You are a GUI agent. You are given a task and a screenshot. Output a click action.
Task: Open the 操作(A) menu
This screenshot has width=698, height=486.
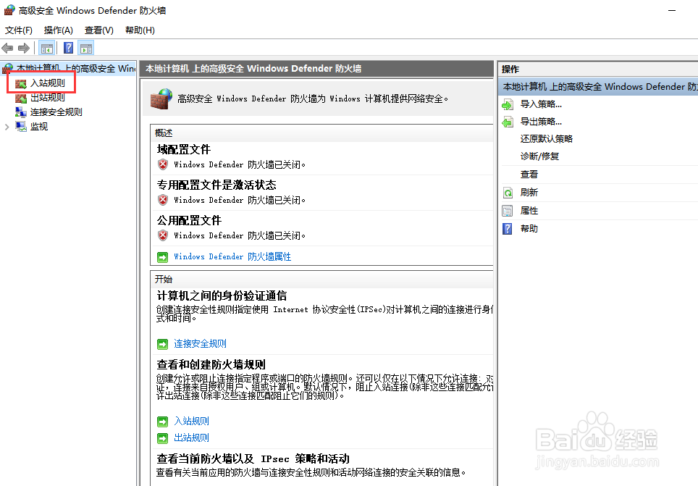point(59,30)
